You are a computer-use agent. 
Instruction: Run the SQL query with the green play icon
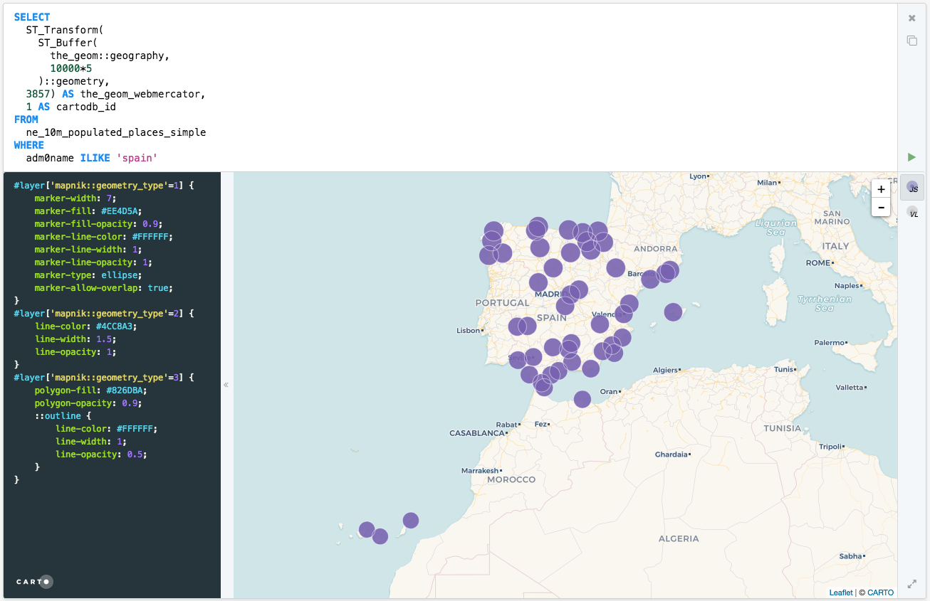(x=911, y=156)
